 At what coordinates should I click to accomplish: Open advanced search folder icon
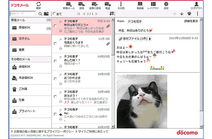[x=46, y=14]
